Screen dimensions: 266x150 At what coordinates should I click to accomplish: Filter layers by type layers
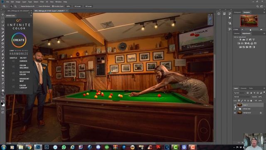tap(254, 93)
